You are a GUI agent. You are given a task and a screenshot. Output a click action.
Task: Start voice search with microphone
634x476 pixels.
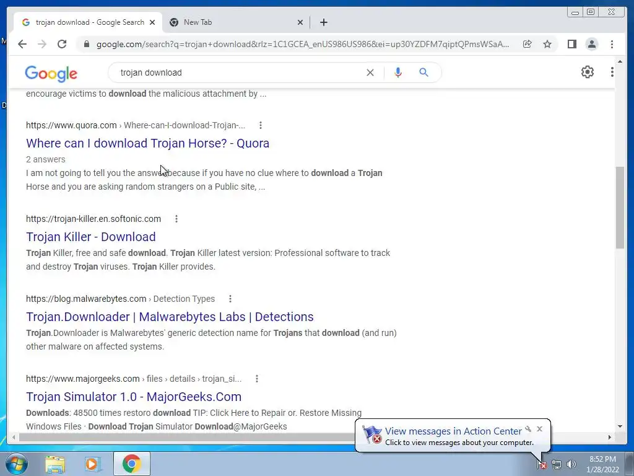pos(398,73)
